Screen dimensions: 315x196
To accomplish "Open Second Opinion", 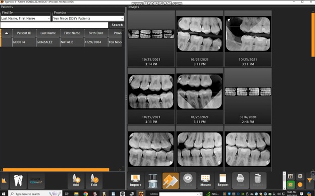I will 36,180.
